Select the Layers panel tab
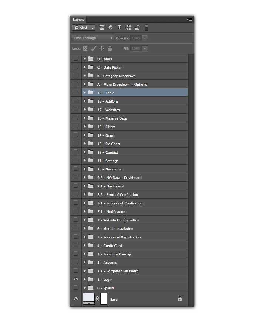Viewport: 259px width, 324px height. pos(78,20)
